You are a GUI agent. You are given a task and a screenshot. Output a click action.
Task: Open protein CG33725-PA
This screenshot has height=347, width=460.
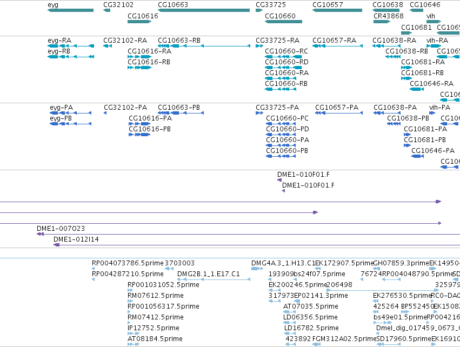(x=259, y=113)
